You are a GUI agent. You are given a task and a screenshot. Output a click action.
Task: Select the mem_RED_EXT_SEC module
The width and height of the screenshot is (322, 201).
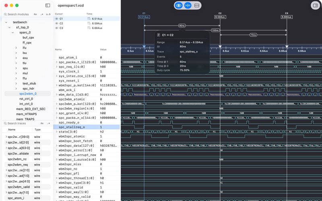(31, 109)
